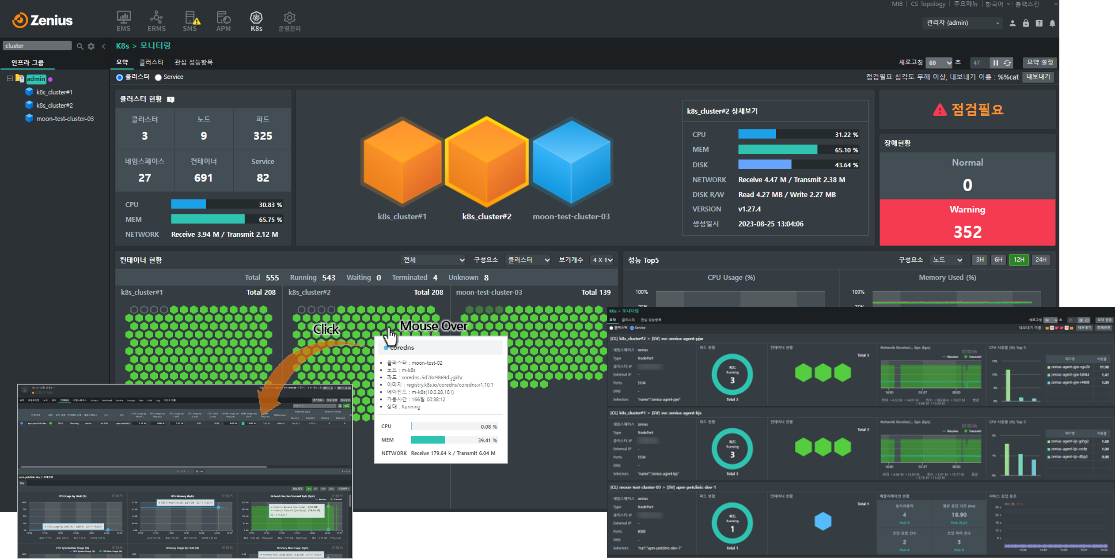The width and height of the screenshot is (1115, 559).
Task: Click the 내보내기 button
Action: (1038, 77)
